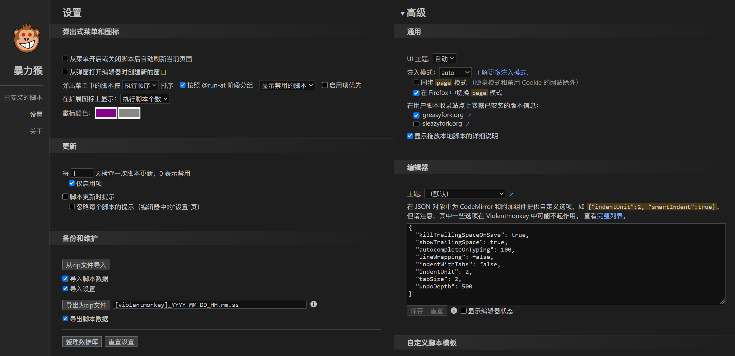The image size is (735, 356).
Task: Pick the gray badge color swatch
Action: 129,113
